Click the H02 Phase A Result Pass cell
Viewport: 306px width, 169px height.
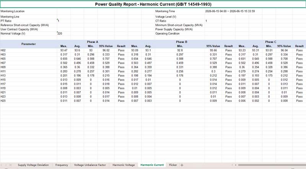tap(121, 50)
